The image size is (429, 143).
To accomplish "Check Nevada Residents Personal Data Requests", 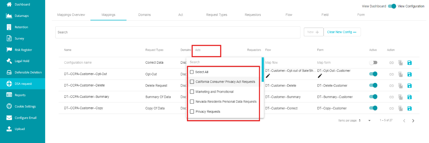I will 192,101.
